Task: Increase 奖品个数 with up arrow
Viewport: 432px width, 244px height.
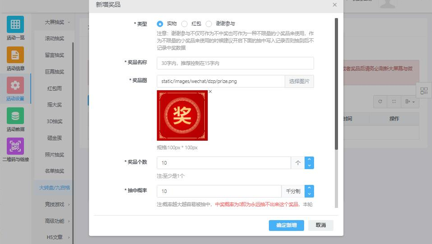Action: click(x=309, y=160)
